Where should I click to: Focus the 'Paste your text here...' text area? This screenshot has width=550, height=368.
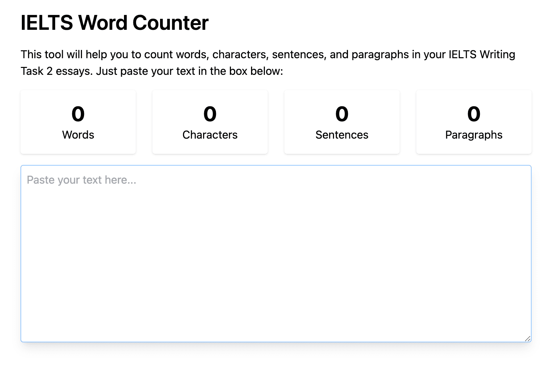click(x=276, y=253)
